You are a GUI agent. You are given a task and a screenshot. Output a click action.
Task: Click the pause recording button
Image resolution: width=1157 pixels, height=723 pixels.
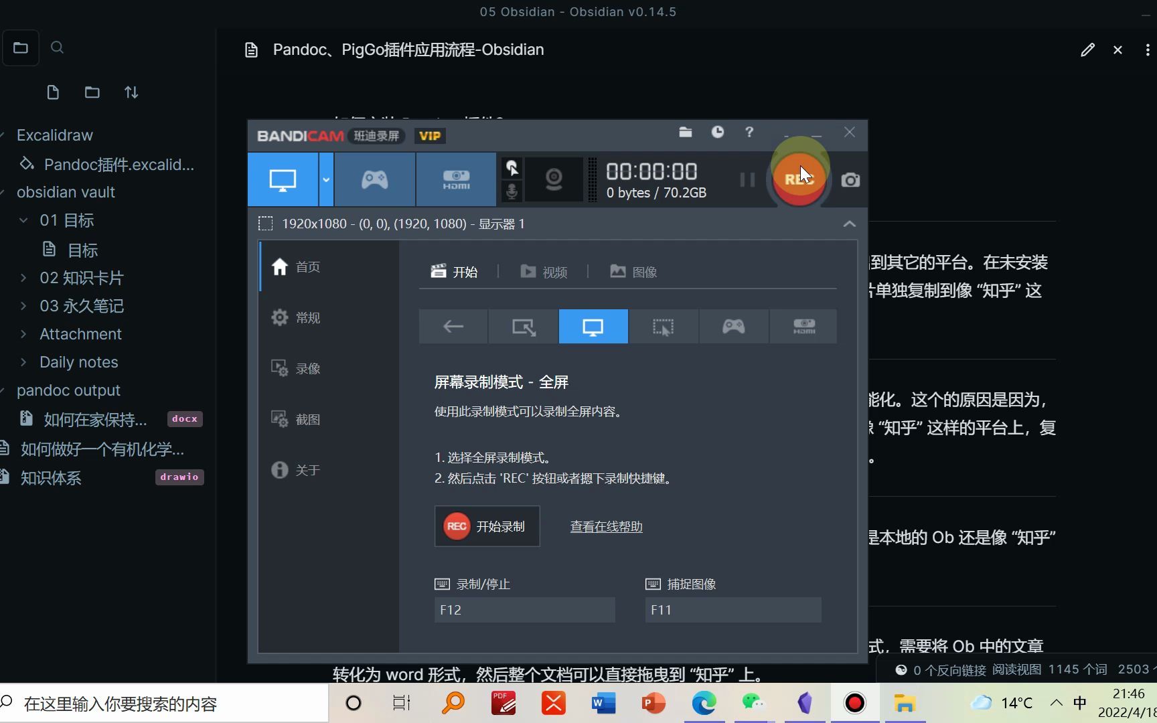tap(747, 179)
